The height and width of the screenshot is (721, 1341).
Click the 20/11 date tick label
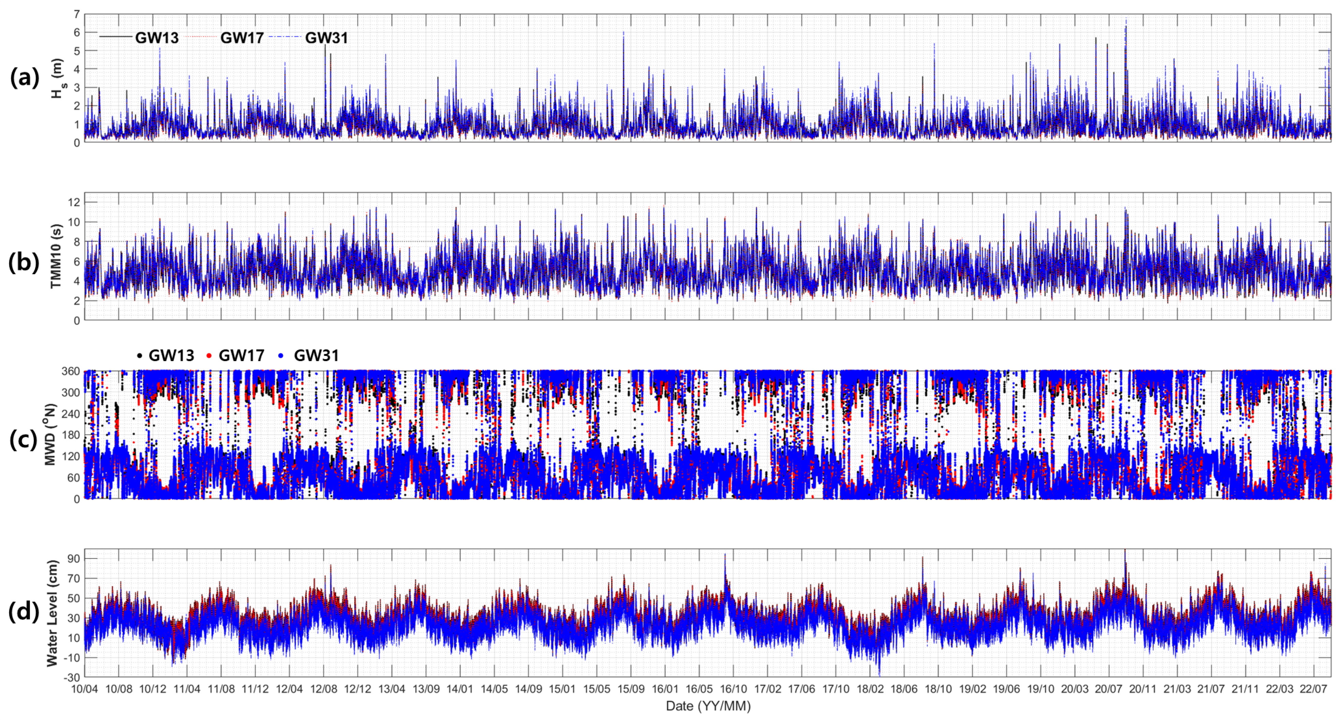pyautogui.click(x=1143, y=689)
